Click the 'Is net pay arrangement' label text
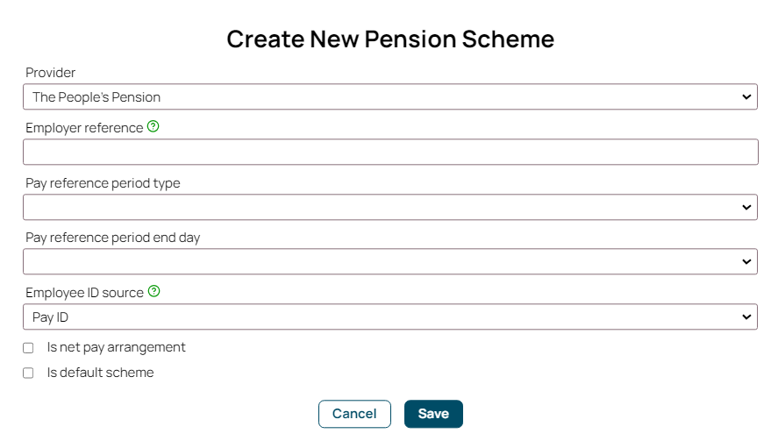This screenshot has width=778, height=448. pos(116,347)
